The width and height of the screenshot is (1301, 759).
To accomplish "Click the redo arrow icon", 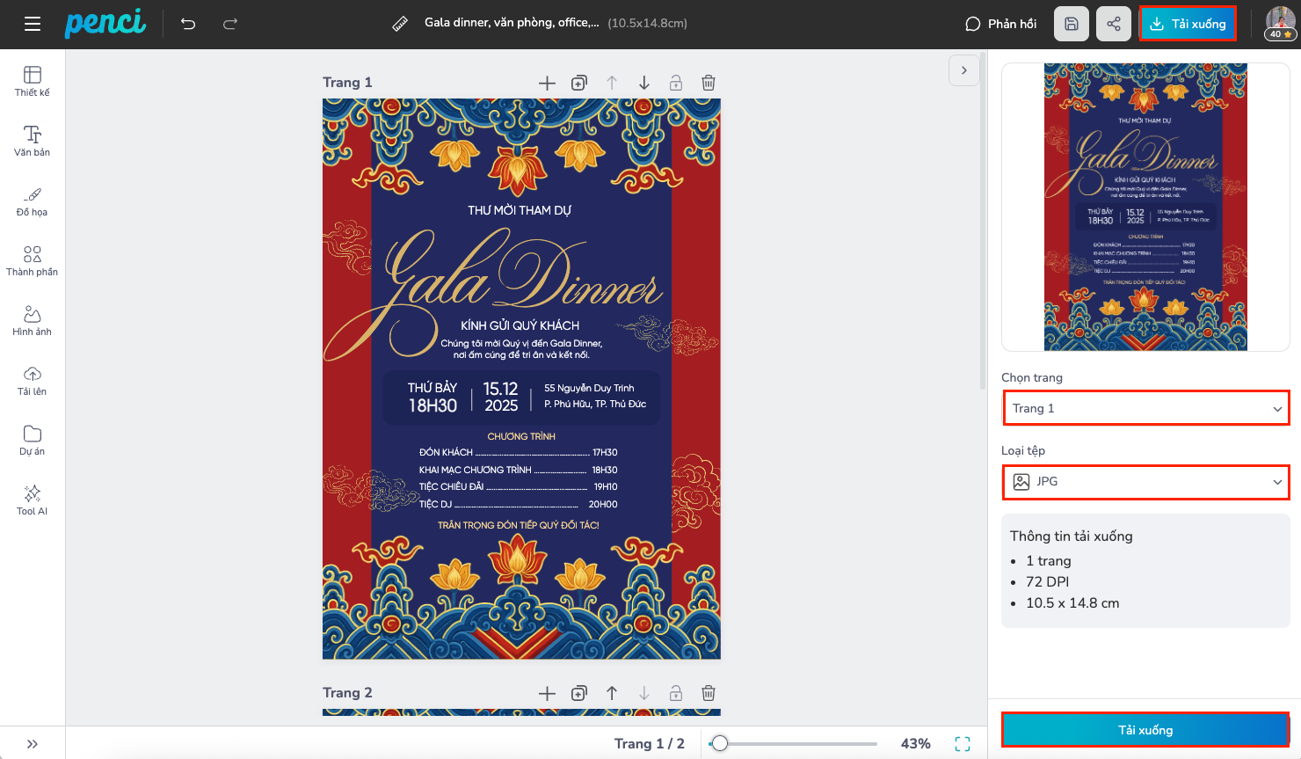I will [x=230, y=24].
